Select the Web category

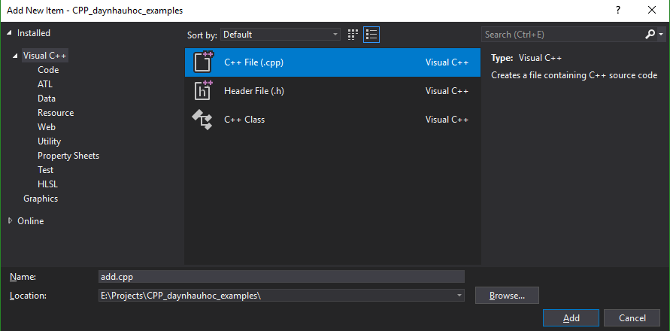[x=47, y=127]
